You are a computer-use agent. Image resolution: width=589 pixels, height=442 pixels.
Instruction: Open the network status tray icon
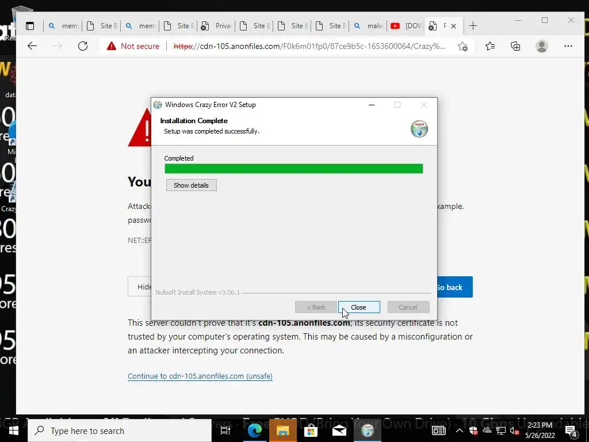[x=501, y=430]
